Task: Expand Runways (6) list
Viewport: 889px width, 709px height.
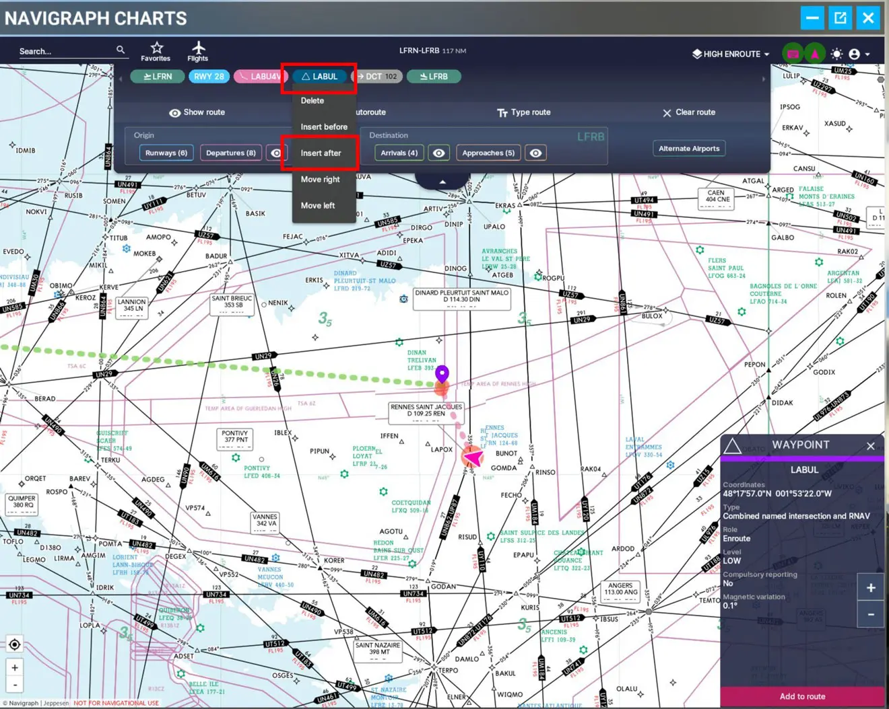Action: 166,153
